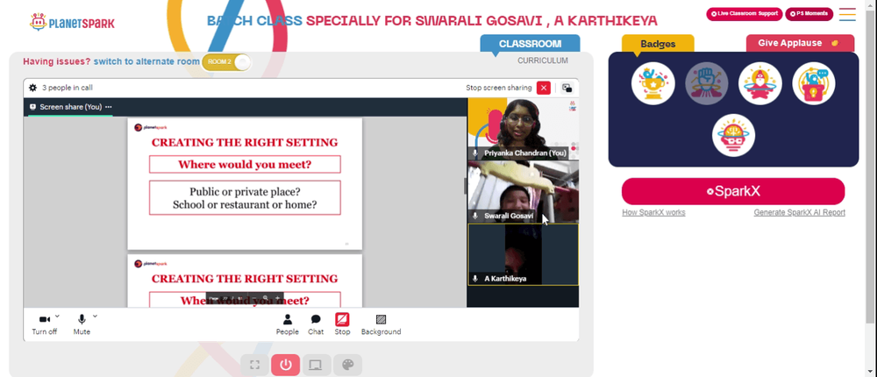Click the PlanetSpark logo

coord(72,23)
